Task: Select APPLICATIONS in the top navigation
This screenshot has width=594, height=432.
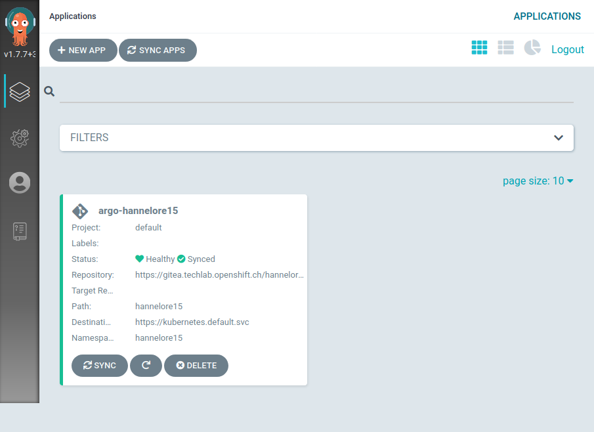Action: (547, 16)
